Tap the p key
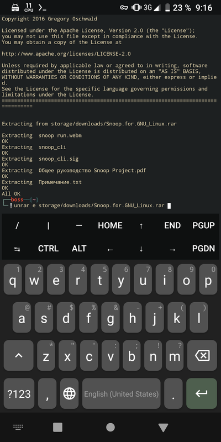Viewport: 221px width, 442px height. click(208, 280)
